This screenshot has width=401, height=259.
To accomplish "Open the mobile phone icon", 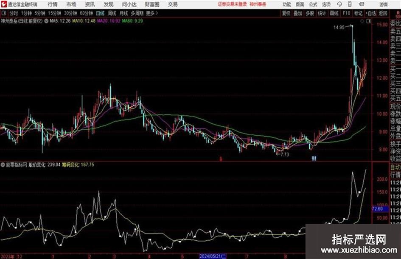I will click(350, 4).
